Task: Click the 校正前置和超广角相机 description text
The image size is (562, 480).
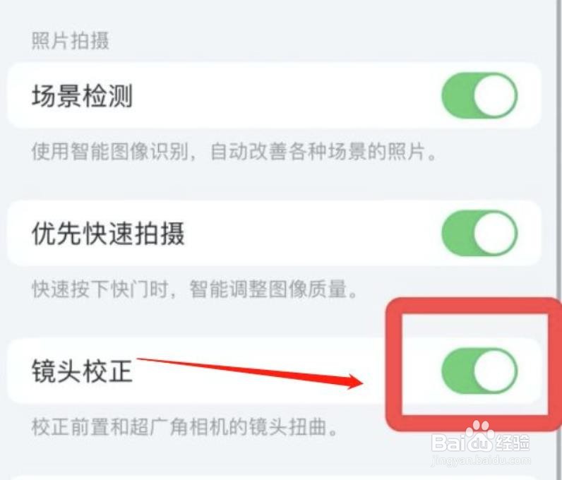Action: (184, 426)
